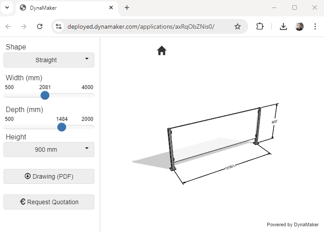Click the 900 height dimension label in model
This screenshot has width=324, height=232.
tap(274, 122)
